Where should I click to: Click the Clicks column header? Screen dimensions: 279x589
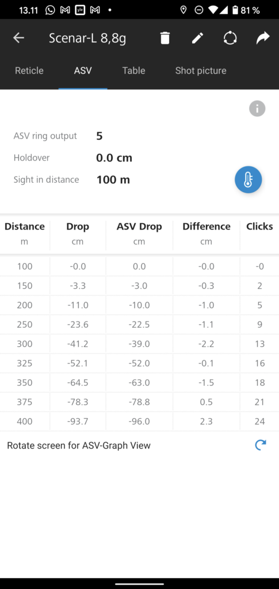(x=259, y=227)
